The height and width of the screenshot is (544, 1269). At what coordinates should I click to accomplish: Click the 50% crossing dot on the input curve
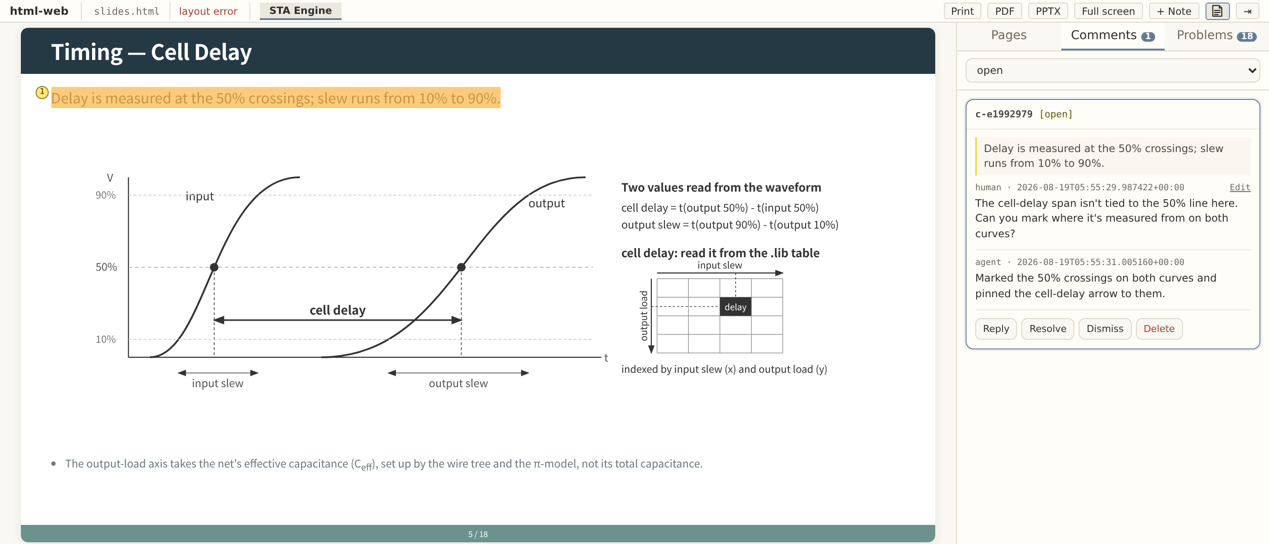coord(214,267)
